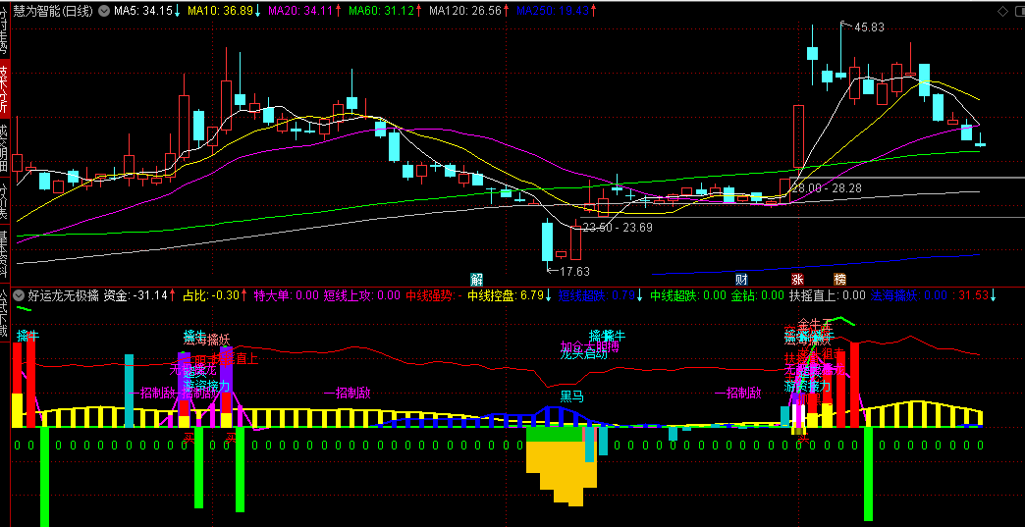
Task: Click the left diamond icon at top right
Action: click(1002, 11)
